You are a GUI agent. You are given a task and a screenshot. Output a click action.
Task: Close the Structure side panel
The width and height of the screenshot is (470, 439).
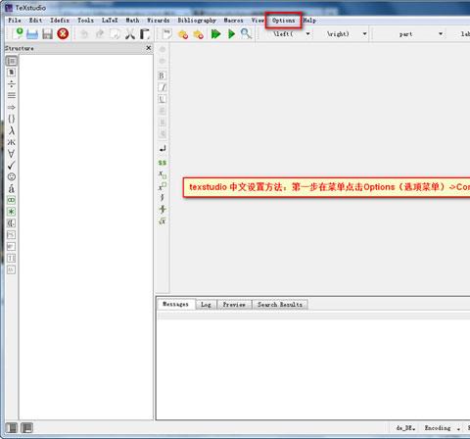coord(149,48)
